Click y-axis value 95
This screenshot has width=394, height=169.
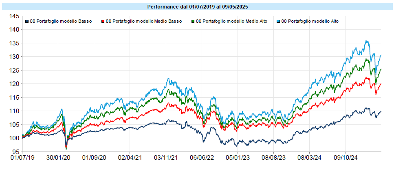coord(16,152)
